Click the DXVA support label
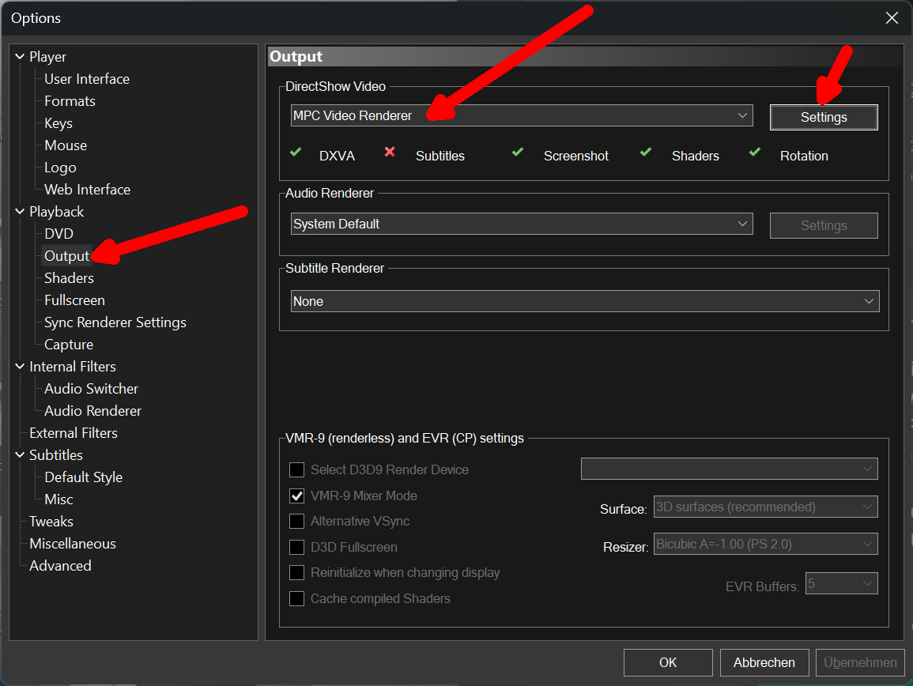 point(337,156)
